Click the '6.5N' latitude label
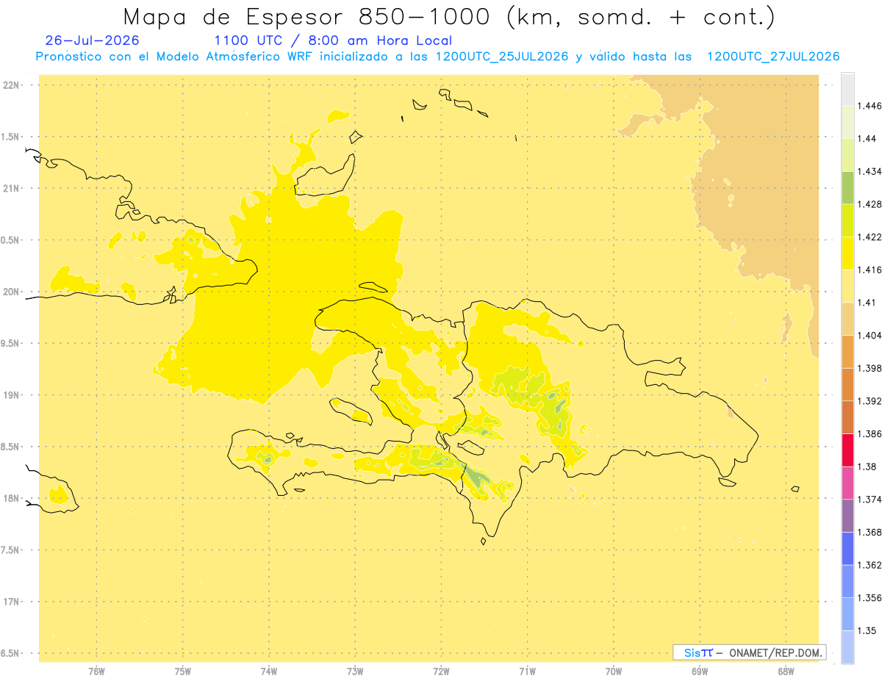 click(x=10, y=653)
